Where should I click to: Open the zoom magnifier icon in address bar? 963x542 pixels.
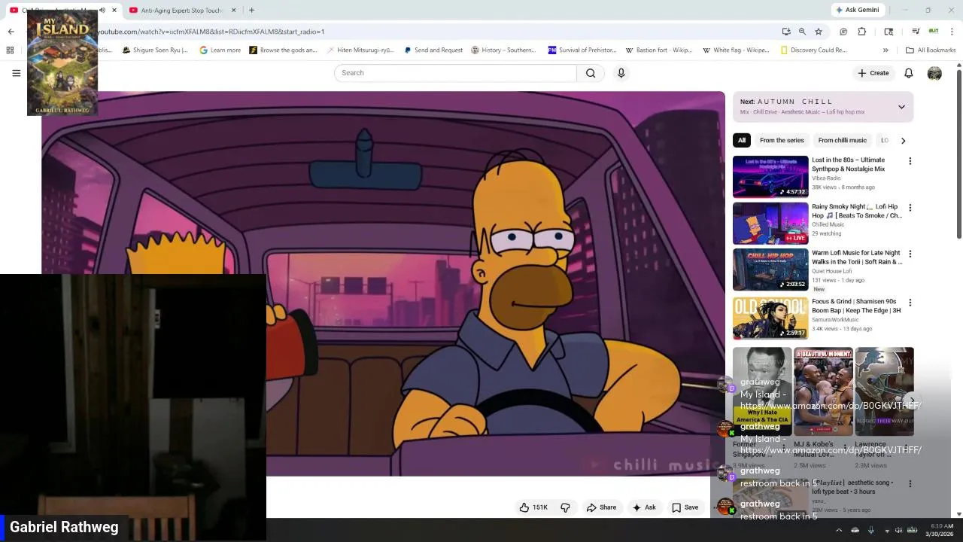click(x=802, y=32)
